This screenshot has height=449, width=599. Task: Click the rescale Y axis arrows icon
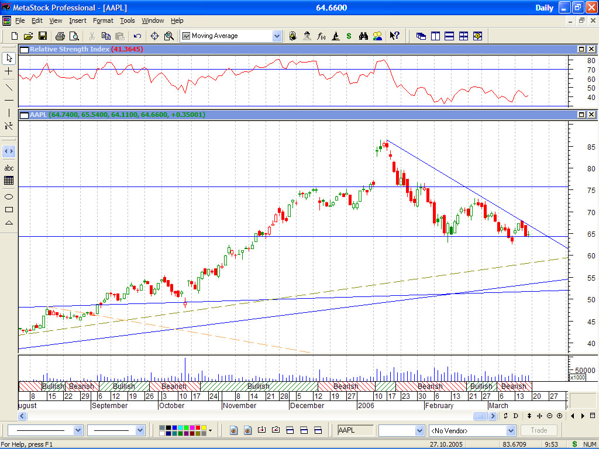point(529,416)
